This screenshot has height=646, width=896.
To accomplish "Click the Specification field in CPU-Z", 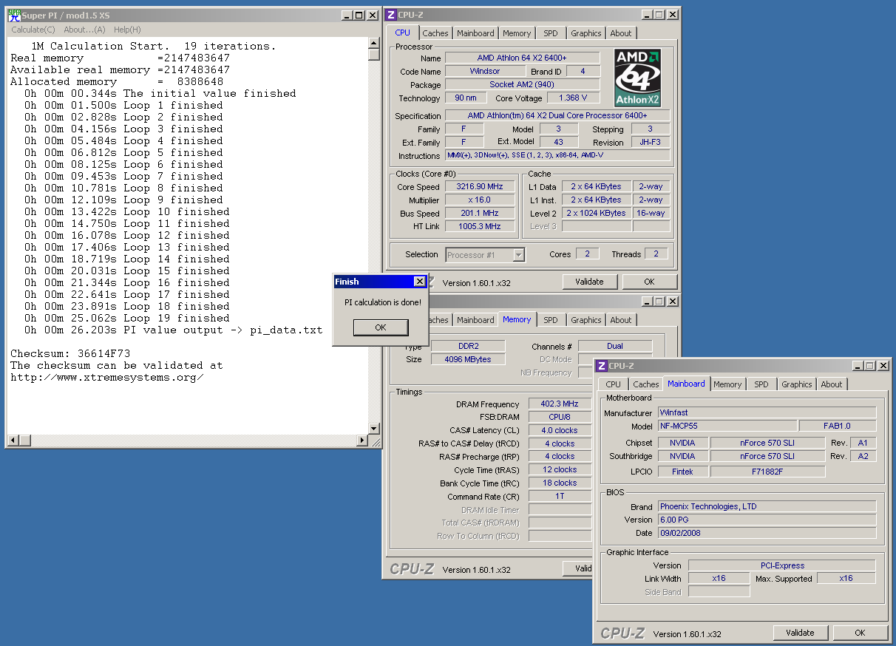I will (x=557, y=115).
